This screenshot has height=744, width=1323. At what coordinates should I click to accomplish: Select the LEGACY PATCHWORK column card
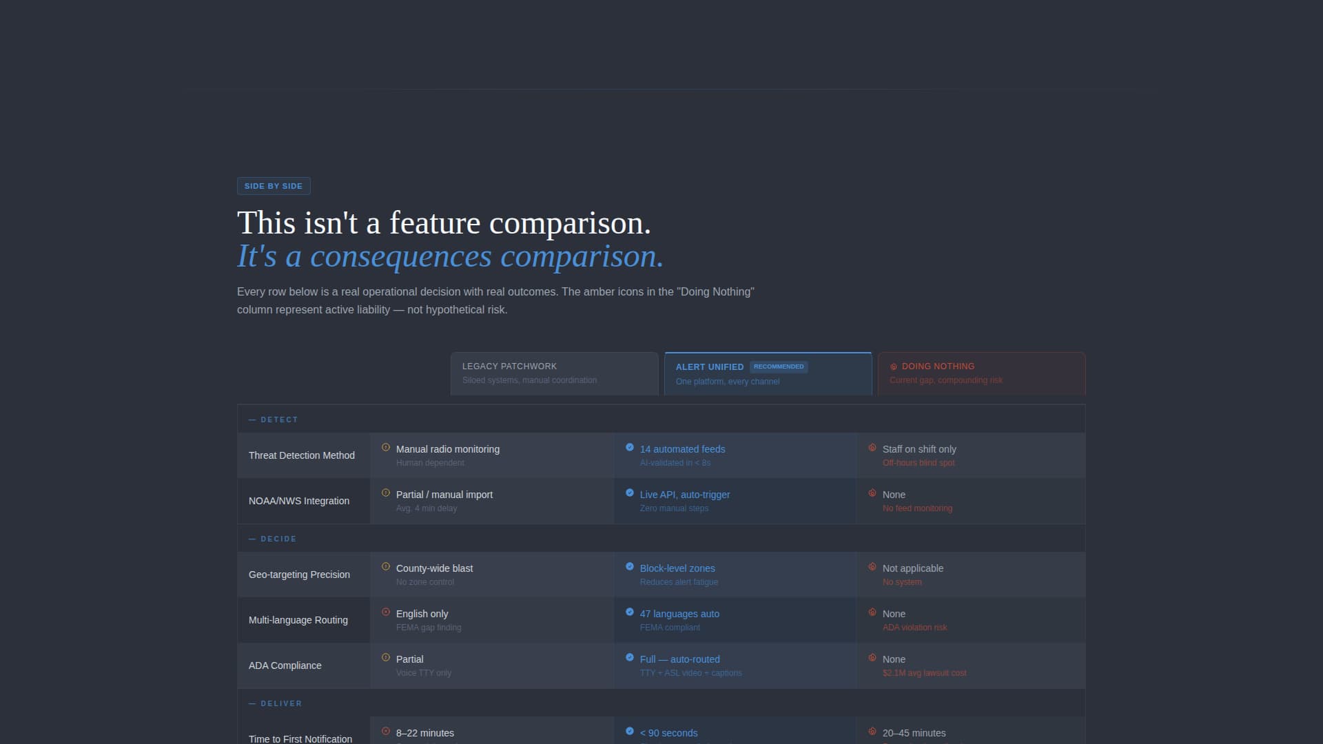point(554,373)
